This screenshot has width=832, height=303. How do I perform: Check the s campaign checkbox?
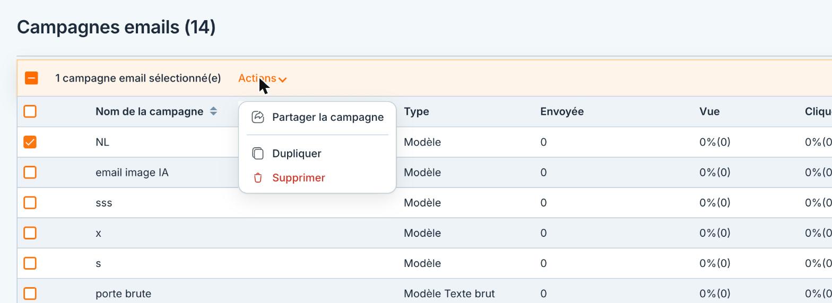point(30,263)
